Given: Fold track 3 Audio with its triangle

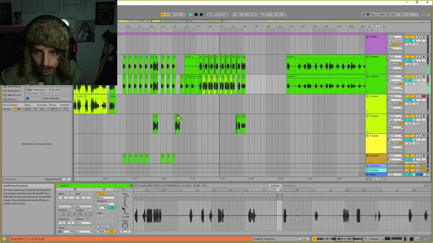Looking at the screenshot, I should pos(368,57).
